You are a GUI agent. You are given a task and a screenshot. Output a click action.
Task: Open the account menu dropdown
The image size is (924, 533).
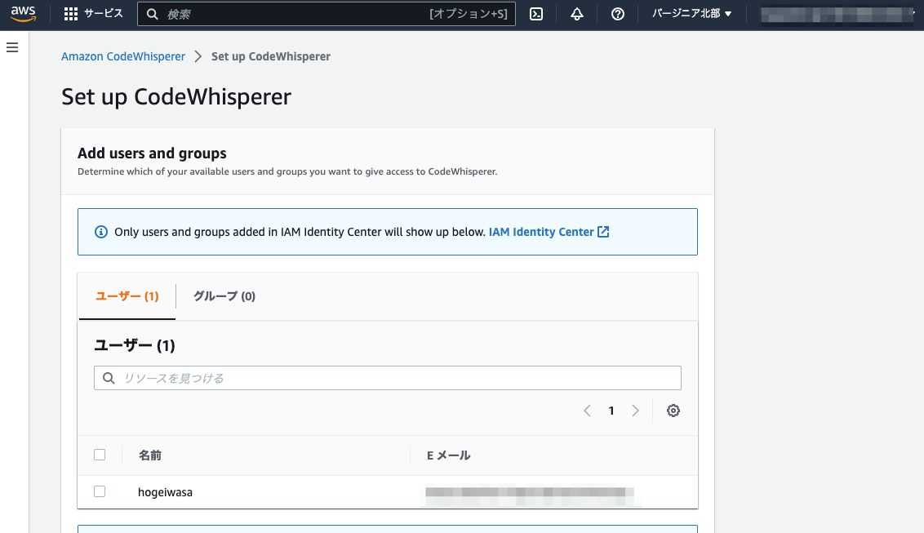pyautogui.click(x=837, y=13)
